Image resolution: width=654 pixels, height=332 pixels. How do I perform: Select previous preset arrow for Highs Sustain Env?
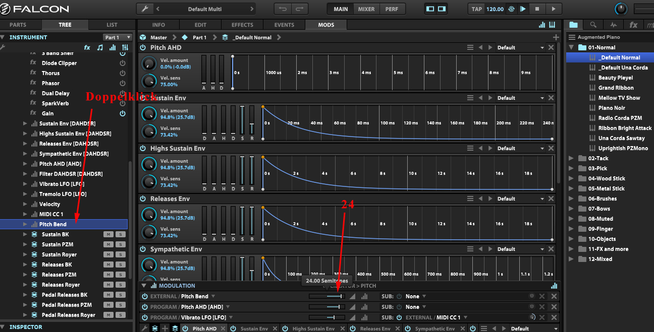[480, 148]
